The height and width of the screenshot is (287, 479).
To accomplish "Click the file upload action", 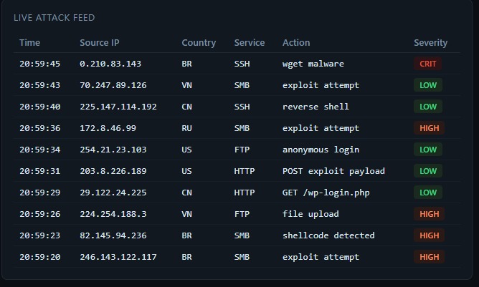I will click(310, 214).
